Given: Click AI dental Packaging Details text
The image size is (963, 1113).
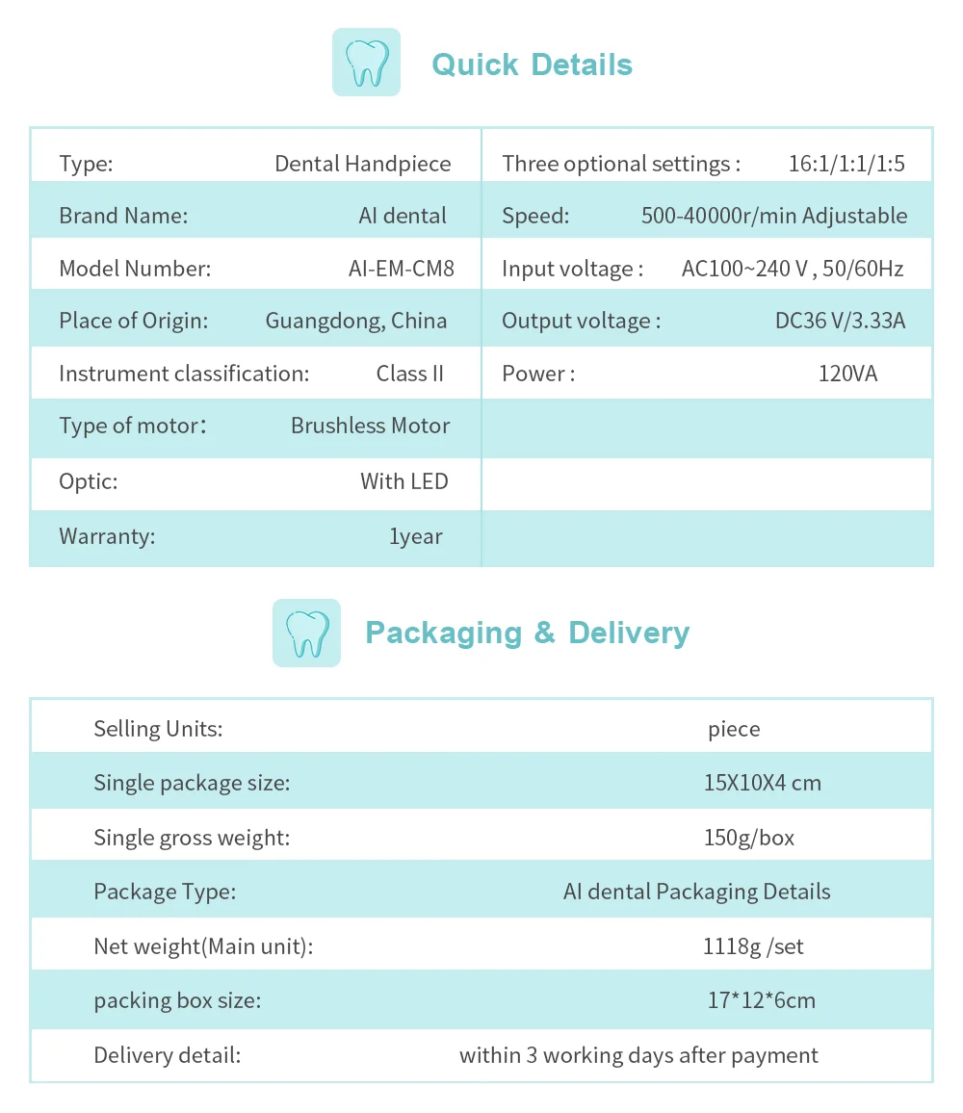Looking at the screenshot, I should 696,892.
